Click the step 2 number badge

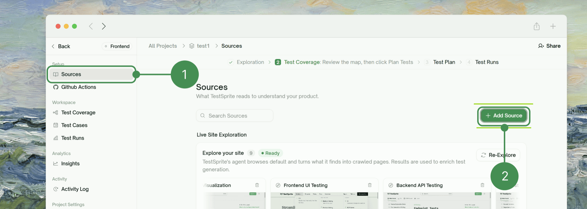pyautogui.click(x=278, y=62)
